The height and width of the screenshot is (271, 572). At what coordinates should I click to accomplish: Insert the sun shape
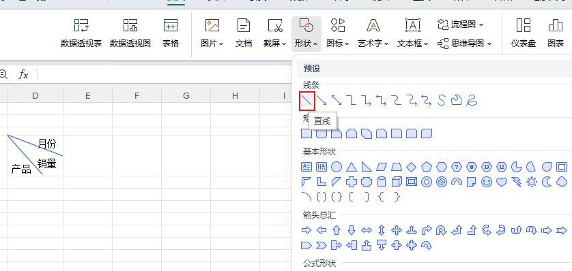(532, 182)
